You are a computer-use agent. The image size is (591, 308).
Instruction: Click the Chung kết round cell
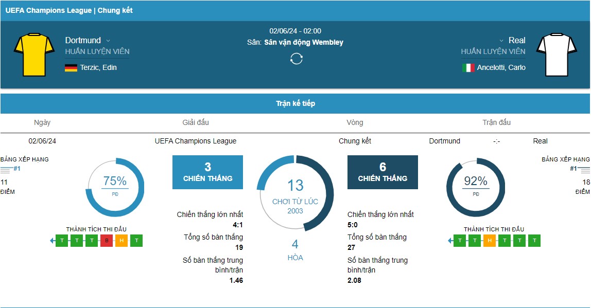[355, 141]
